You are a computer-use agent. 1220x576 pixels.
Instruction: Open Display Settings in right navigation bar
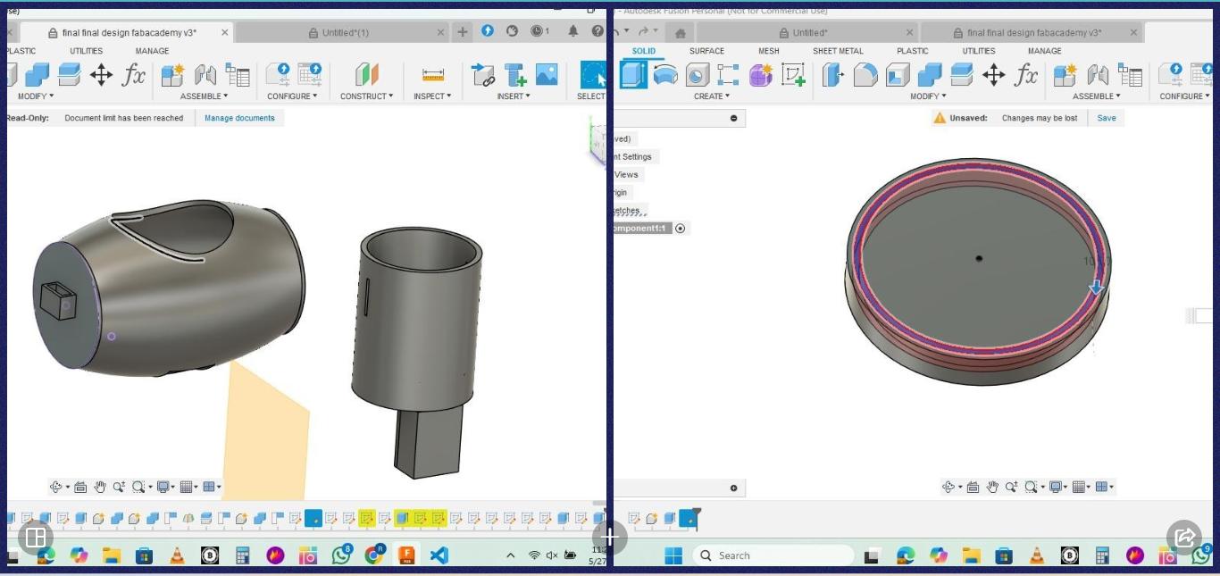pyautogui.click(x=1060, y=487)
